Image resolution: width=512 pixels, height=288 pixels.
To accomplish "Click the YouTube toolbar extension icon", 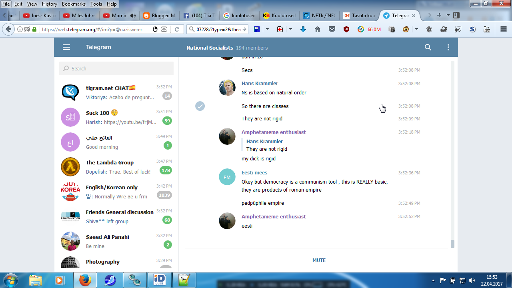I will coord(487,29).
